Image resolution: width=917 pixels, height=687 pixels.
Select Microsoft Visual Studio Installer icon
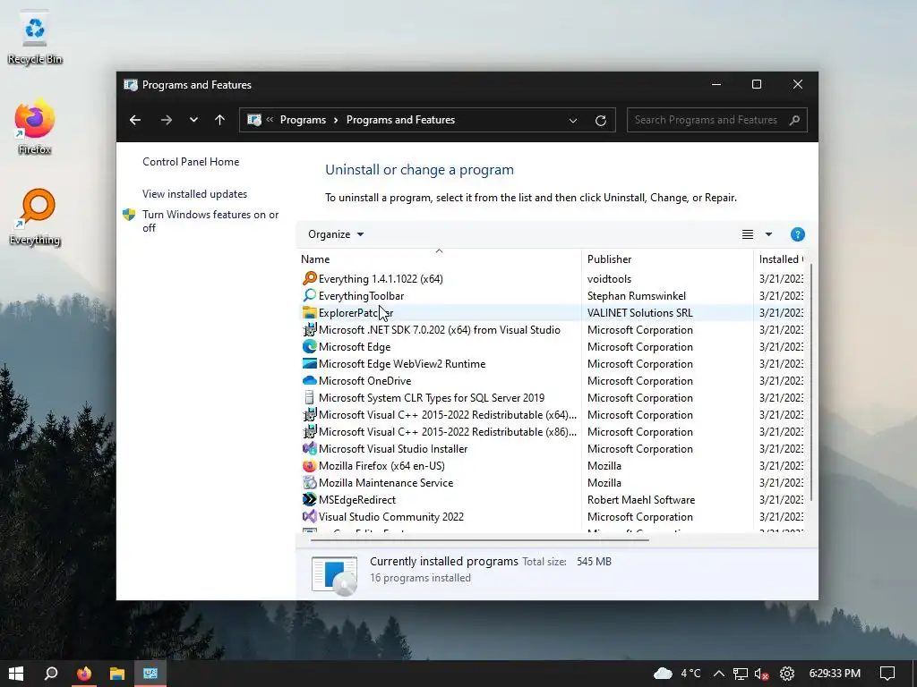(309, 449)
